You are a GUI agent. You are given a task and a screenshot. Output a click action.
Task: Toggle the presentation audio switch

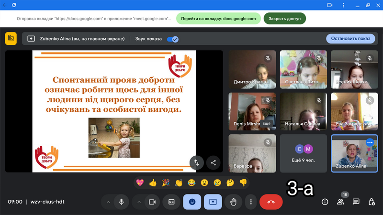pos(172,39)
